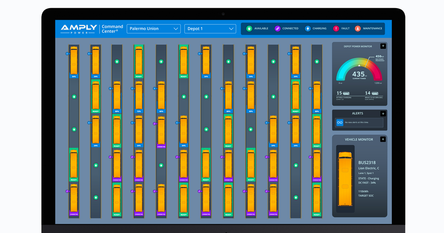Screen dimensions: 444x233
Task: Click the BUS2318 bus image in Vehicle Monitor
Action: (345, 179)
